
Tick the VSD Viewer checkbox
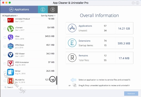pyautogui.click(x=5, y=55)
